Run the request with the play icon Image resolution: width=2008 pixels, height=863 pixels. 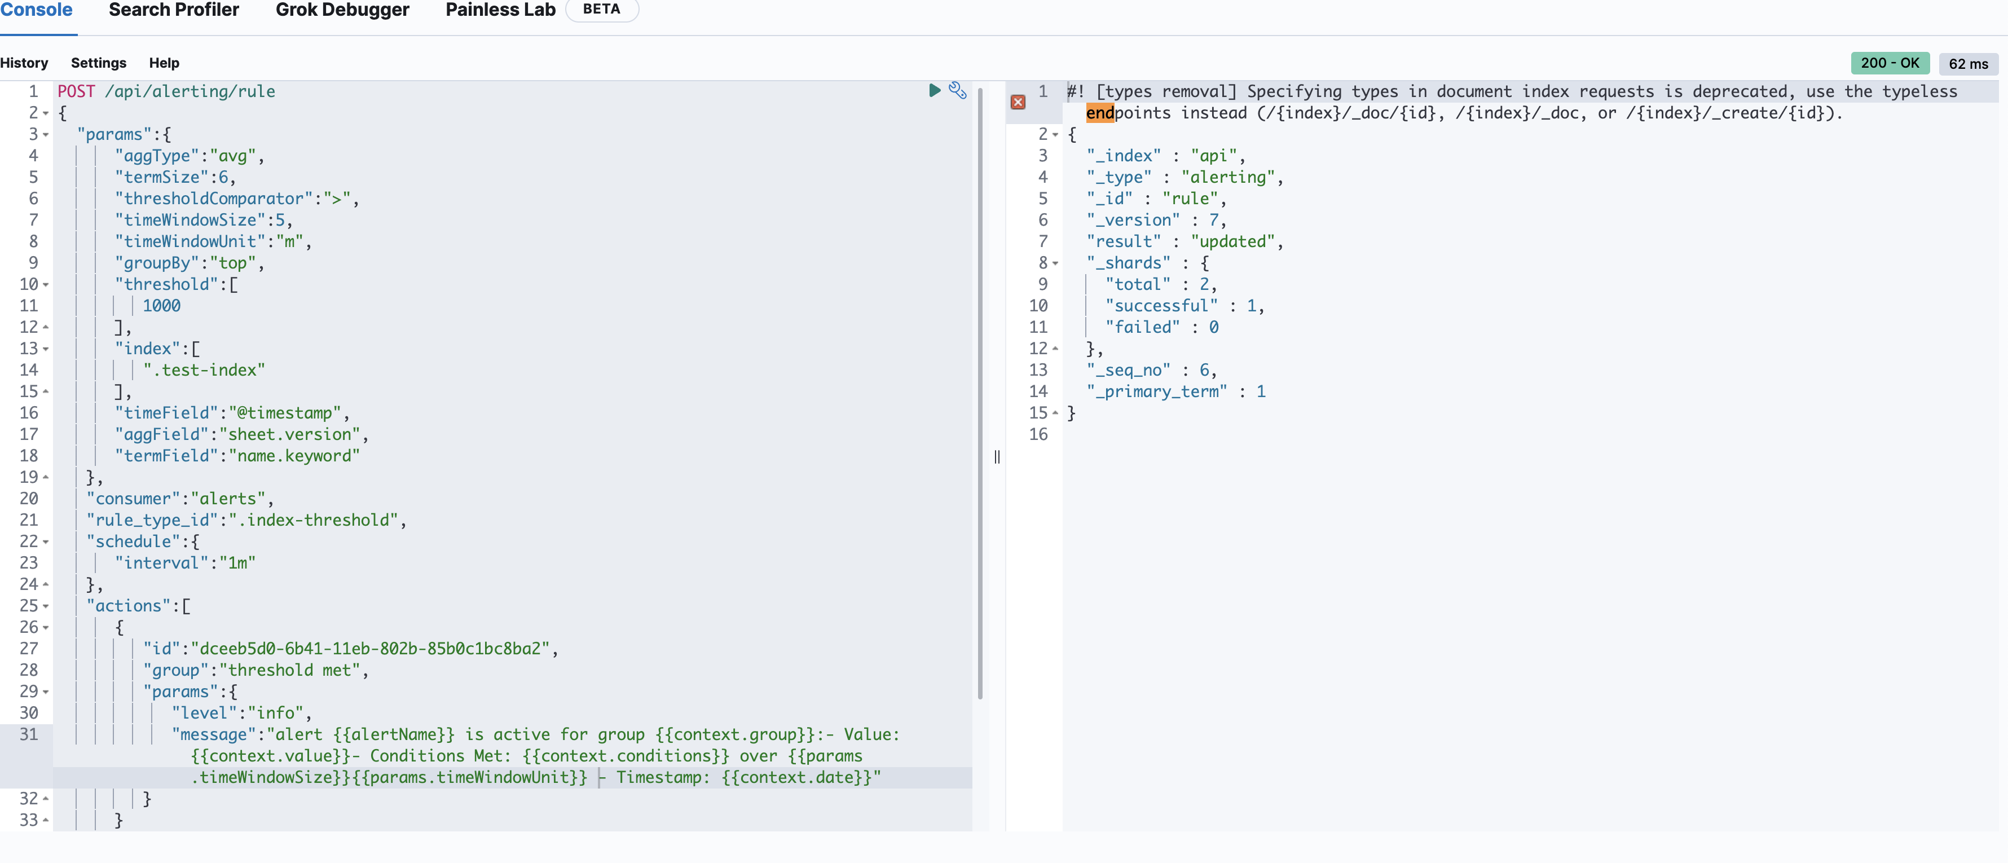[x=934, y=90]
